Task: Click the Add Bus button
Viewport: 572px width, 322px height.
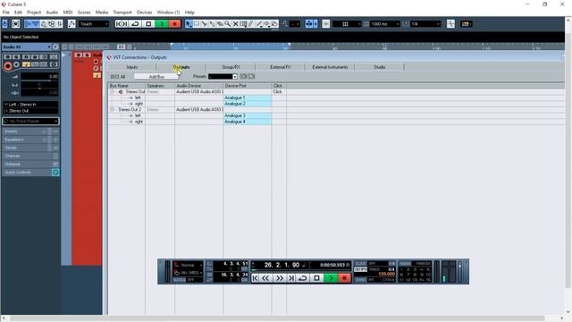Action: (156, 77)
